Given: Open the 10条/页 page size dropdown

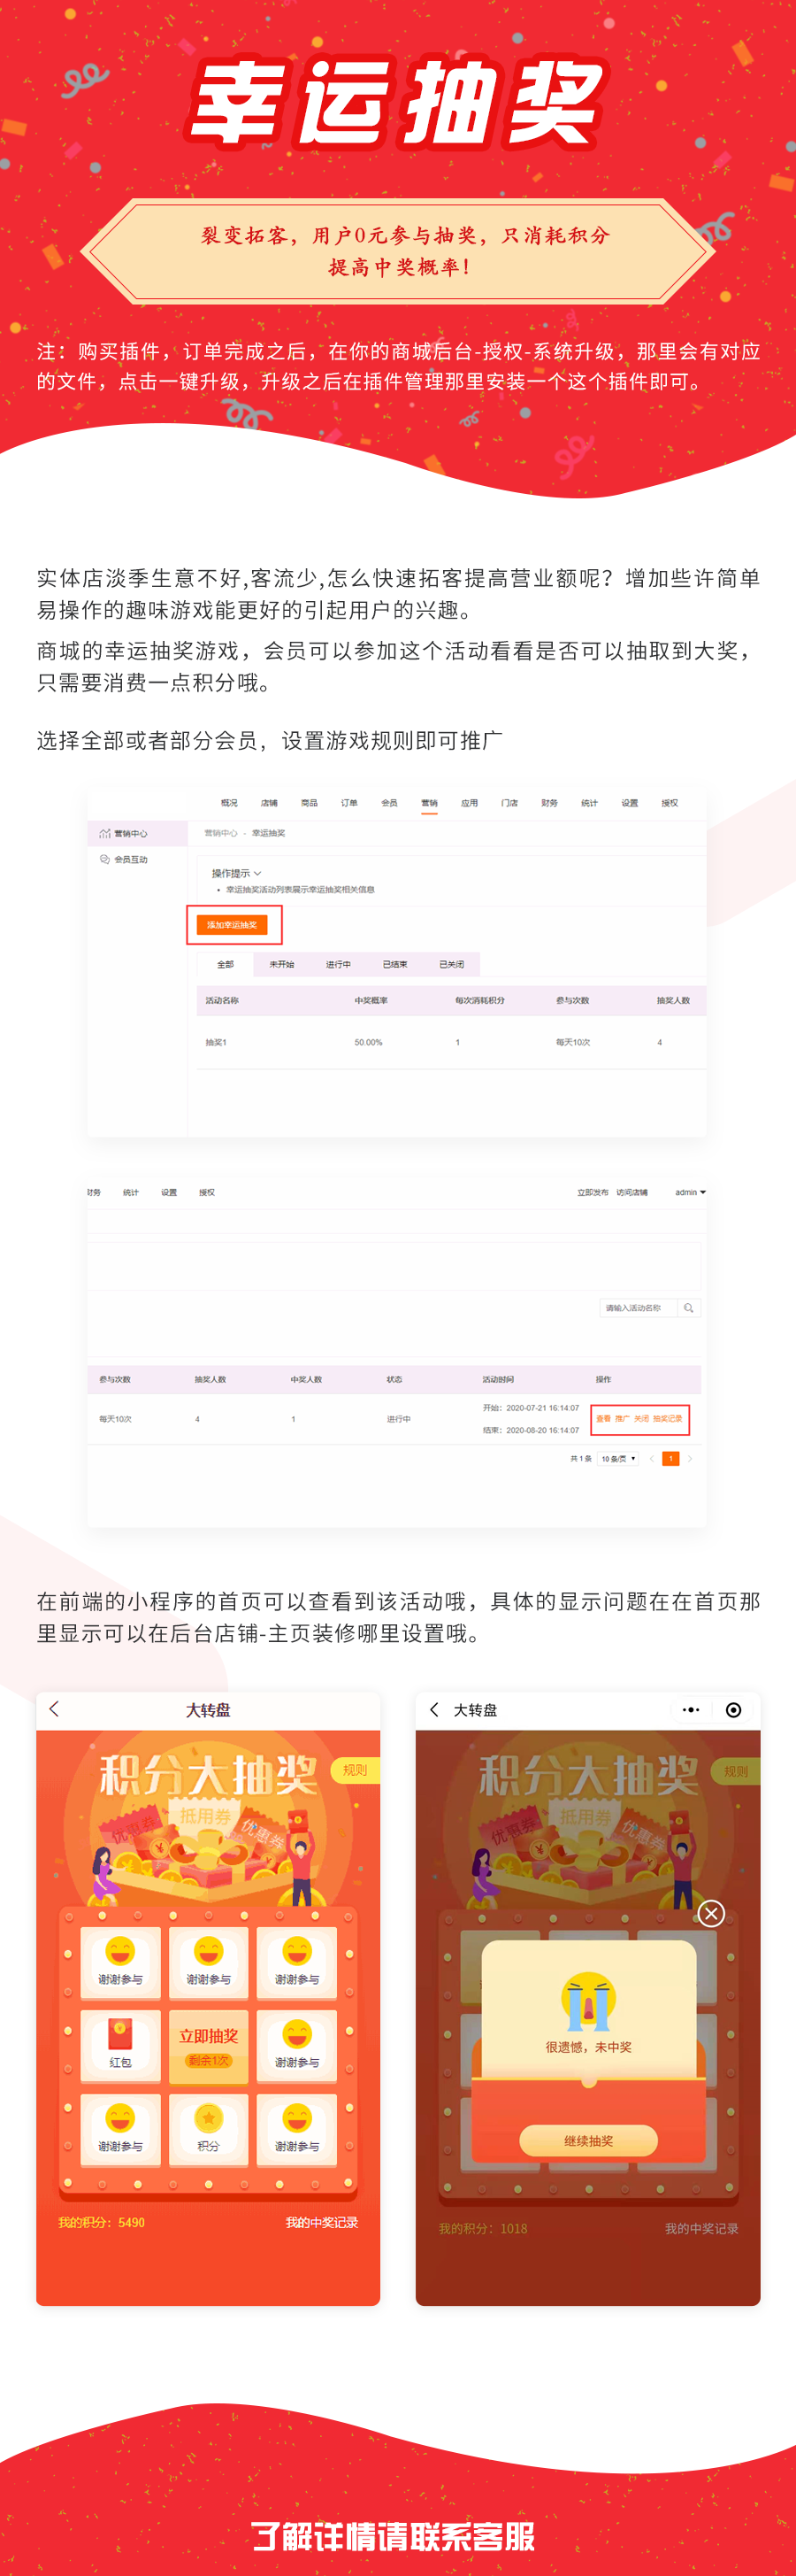Looking at the screenshot, I should point(618,1459).
